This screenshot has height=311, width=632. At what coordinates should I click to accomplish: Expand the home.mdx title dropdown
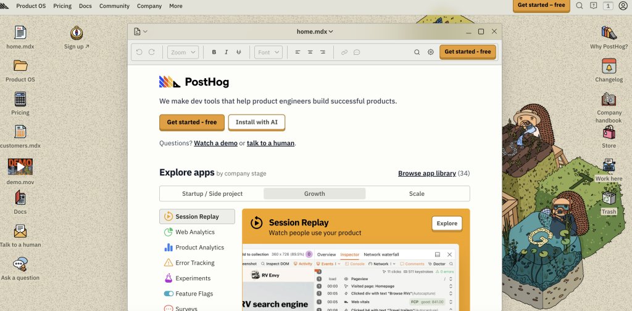click(x=315, y=31)
